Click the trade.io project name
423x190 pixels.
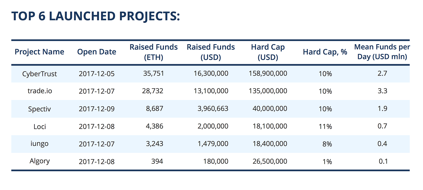tap(40, 91)
